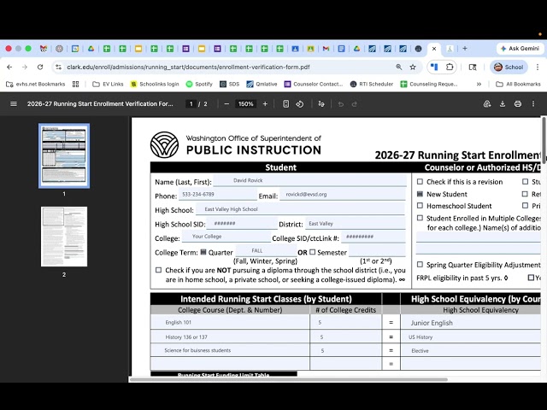Open a new browser tab
This screenshot has height=410, width=547.
465,49
